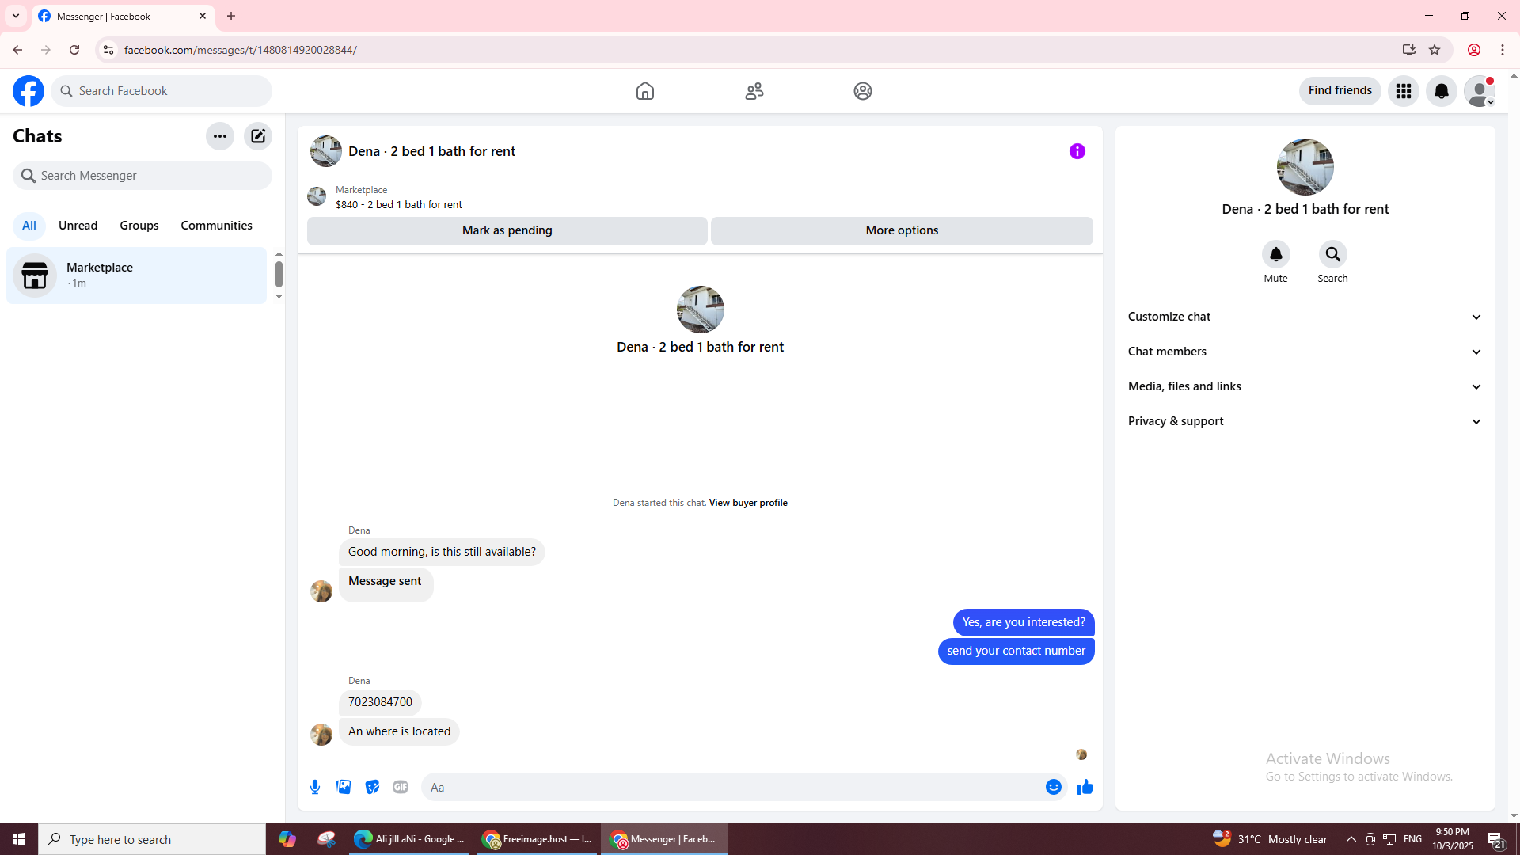
Task: Go back to previous page
Action: [x=17, y=50]
